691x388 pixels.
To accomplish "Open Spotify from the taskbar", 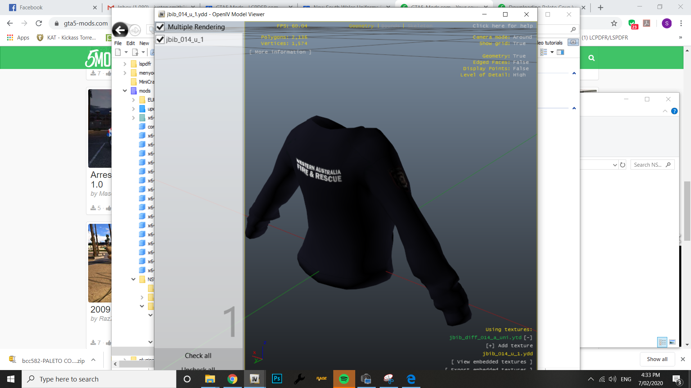I will [x=344, y=379].
